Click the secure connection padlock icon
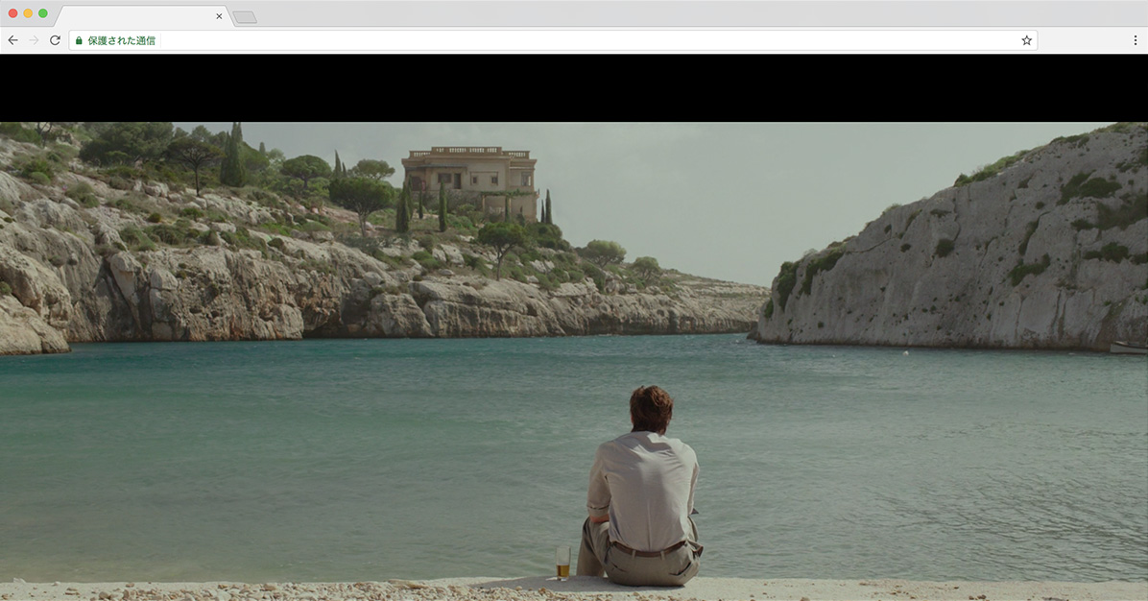Viewport: 1148px width, 601px height. tap(79, 41)
